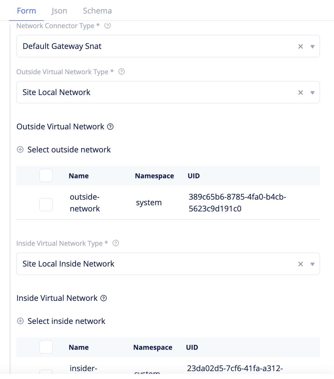Check the select-all box in the inside network table
334x379 pixels.
click(x=46, y=347)
